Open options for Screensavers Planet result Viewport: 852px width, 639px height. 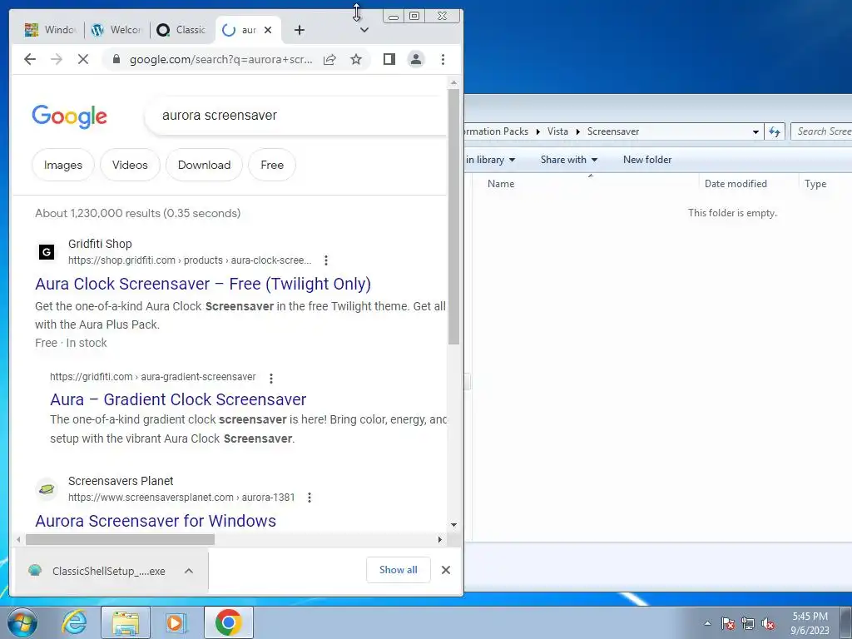(x=310, y=498)
